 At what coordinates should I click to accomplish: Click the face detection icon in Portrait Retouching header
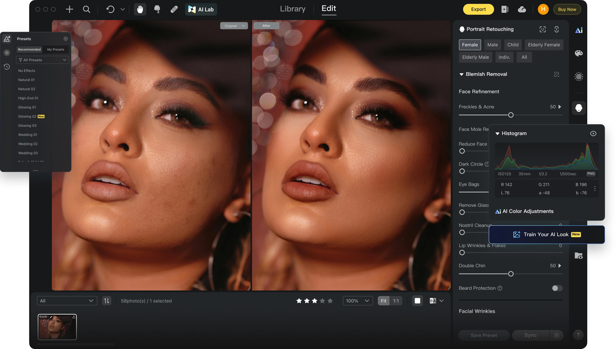(542, 29)
